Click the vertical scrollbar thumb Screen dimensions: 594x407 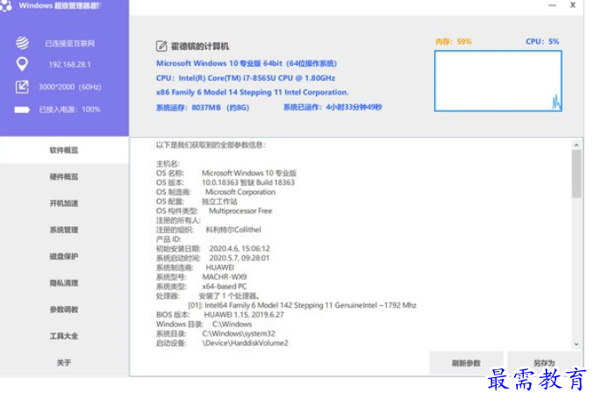pos(576,174)
